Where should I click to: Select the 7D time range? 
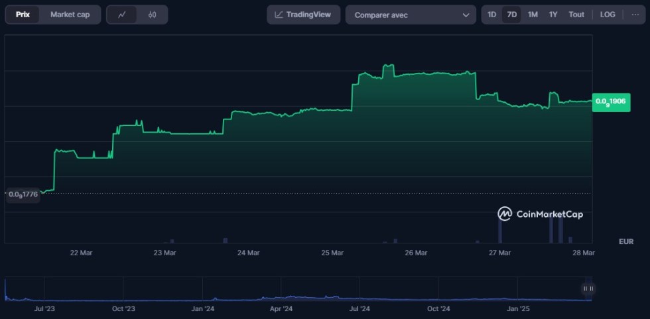tap(511, 15)
